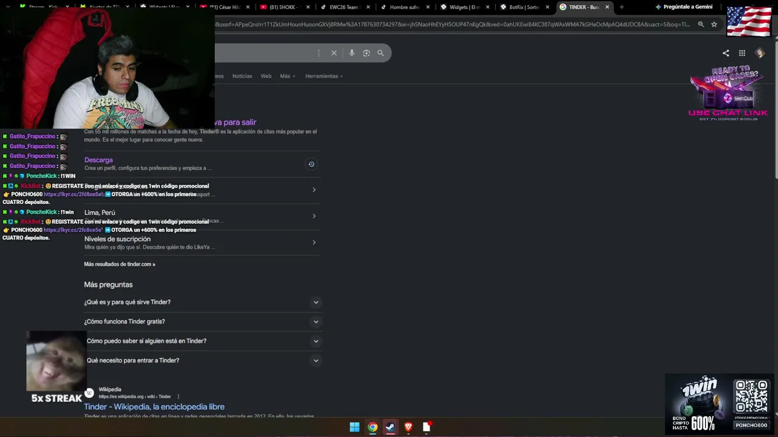Switch to the SHOKK YouTube browser tab
Viewport: 778px width, 437px height.
click(x=283, y=7)
